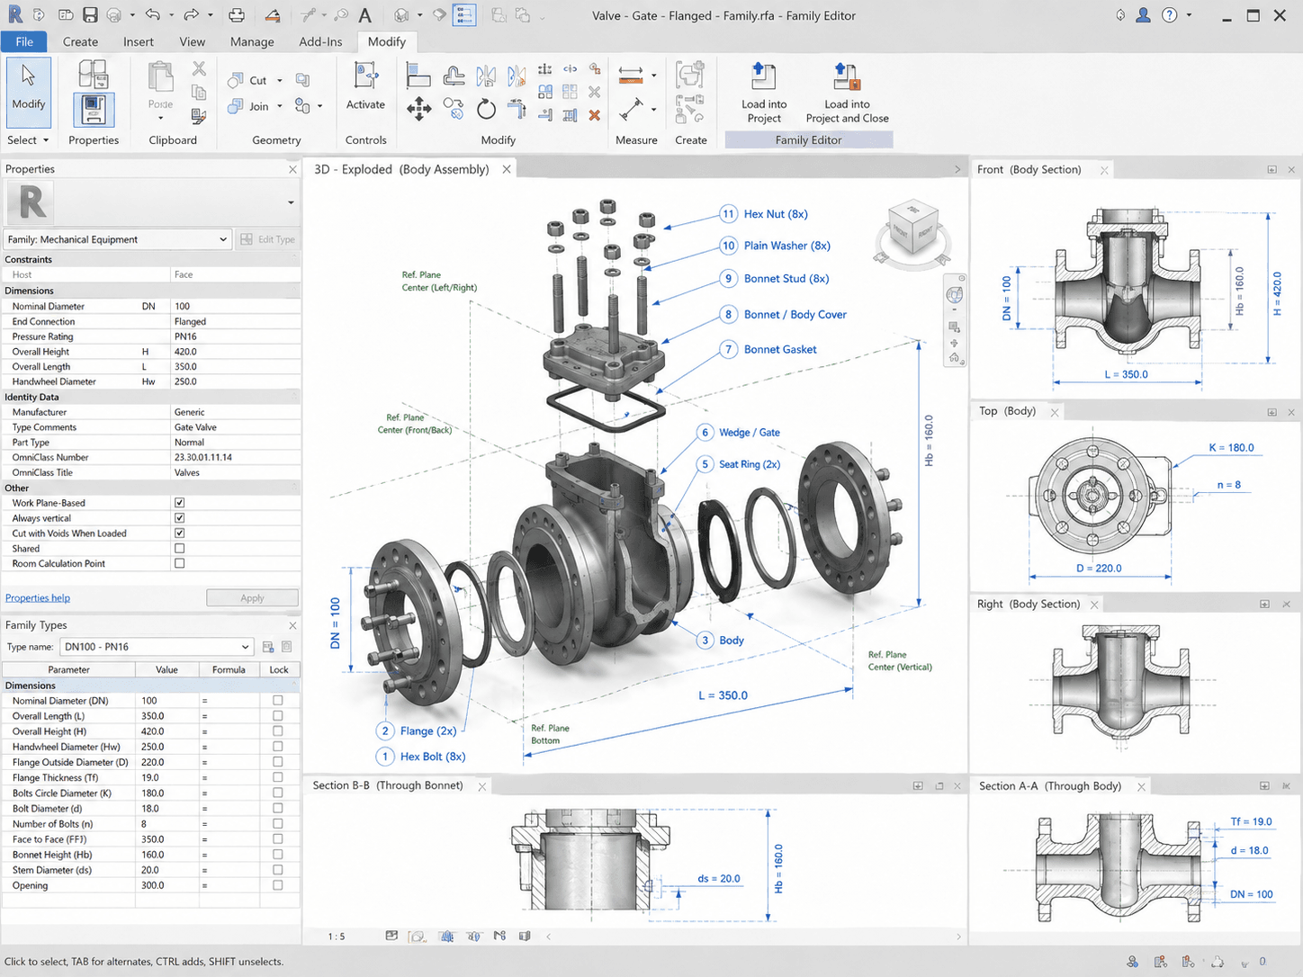Switch to the Create ribbon tab
The image size is (1303, 977).
tap(80, 41)
